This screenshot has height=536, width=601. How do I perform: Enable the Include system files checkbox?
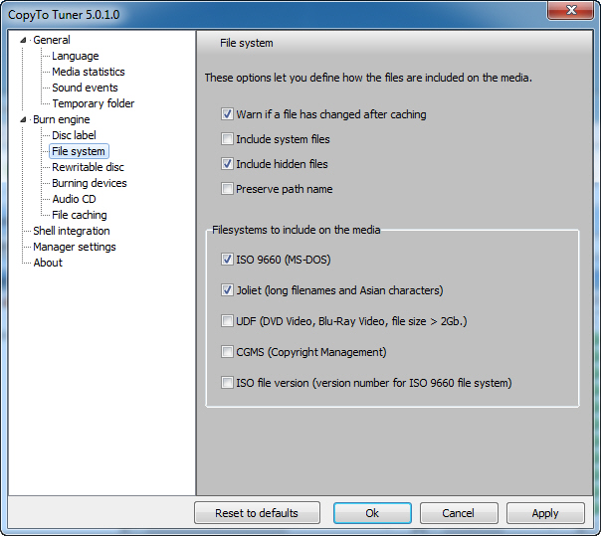(x=228, y=139)
